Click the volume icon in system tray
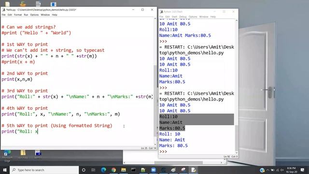This screenshot has width=309, height=174. (282, 170)
